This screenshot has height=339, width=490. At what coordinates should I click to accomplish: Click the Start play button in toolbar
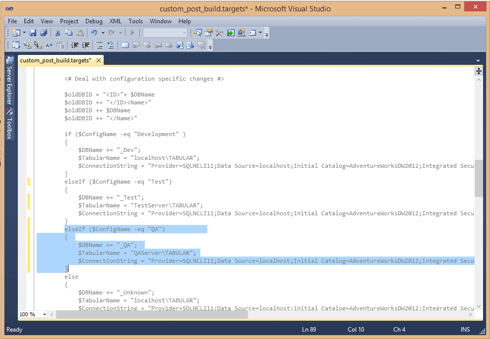pyautogui.click(x=132, y=33)
